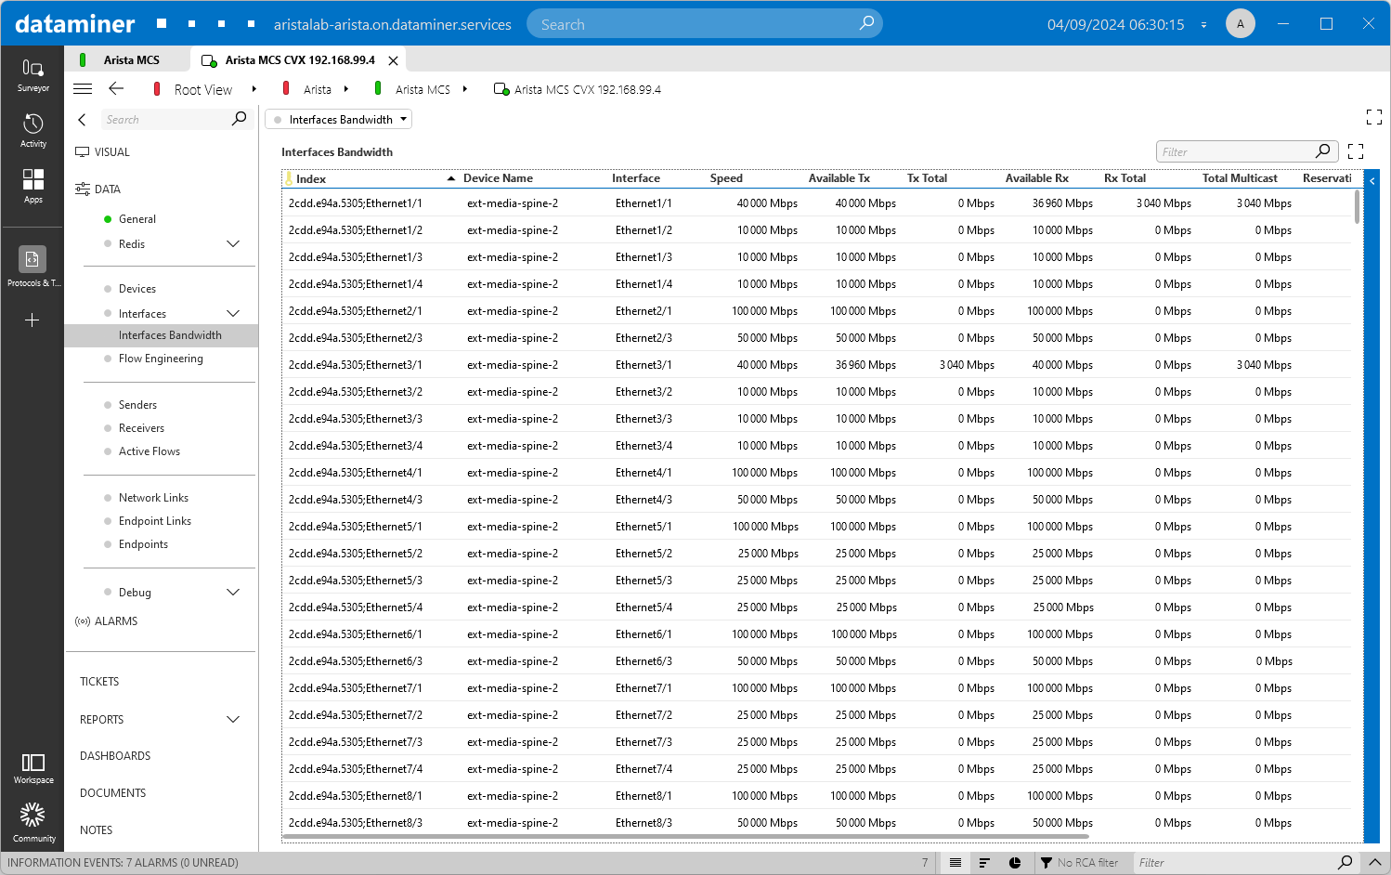Sort by the Available Tx column
This screenshot has height=875, width=1391.
click(838, 178)
